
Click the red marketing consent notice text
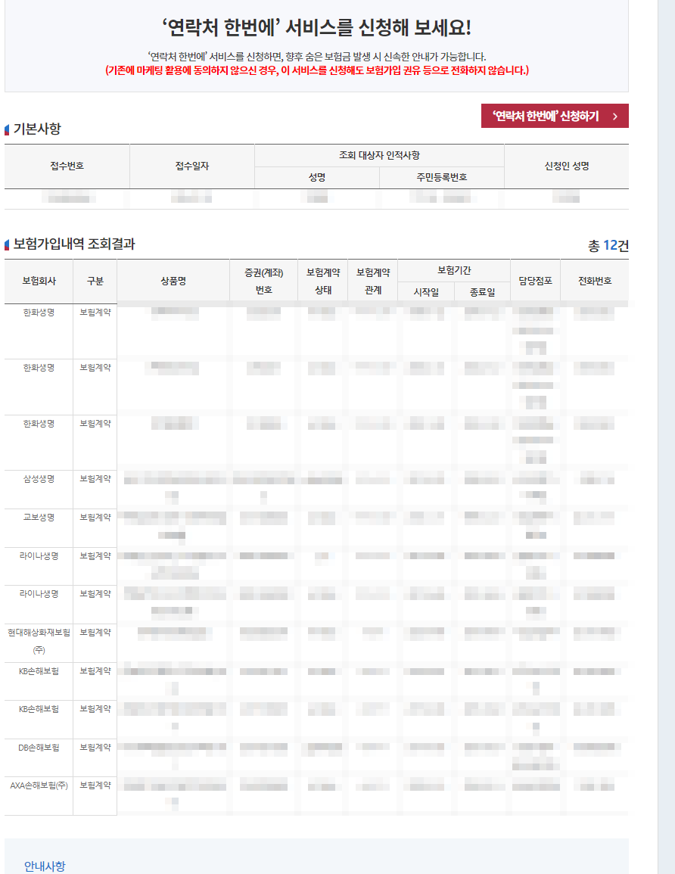coord(316,70)
